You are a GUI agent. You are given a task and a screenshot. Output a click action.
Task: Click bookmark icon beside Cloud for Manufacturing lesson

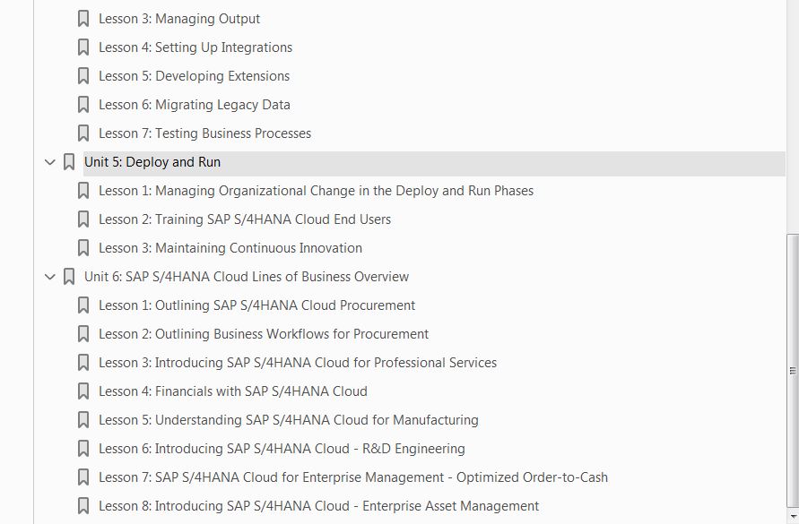[83, 419]
